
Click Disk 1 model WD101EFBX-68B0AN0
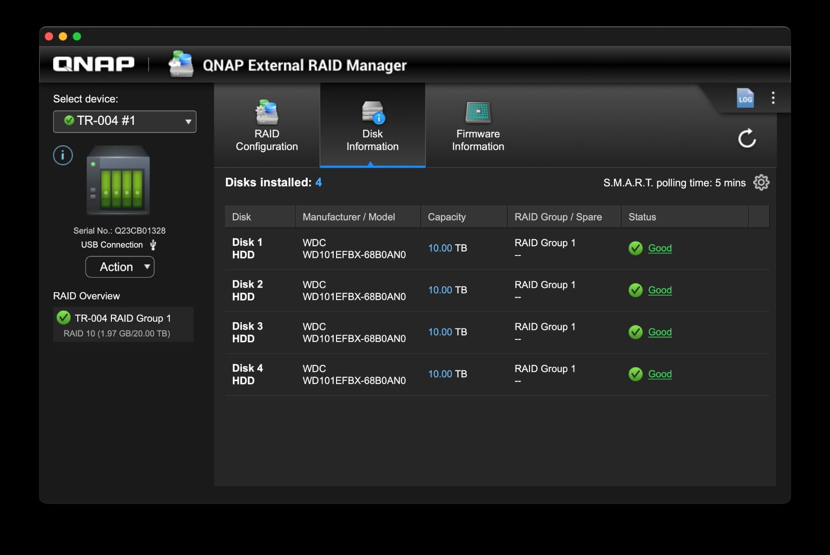(354, 255)
